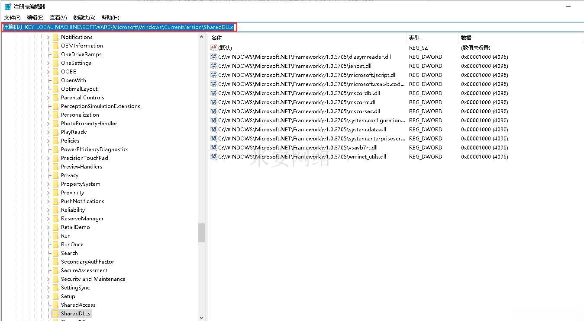Select the SecondaryAuthFactor key
This screenshot has width=584, height=321.
pos(88,262)
